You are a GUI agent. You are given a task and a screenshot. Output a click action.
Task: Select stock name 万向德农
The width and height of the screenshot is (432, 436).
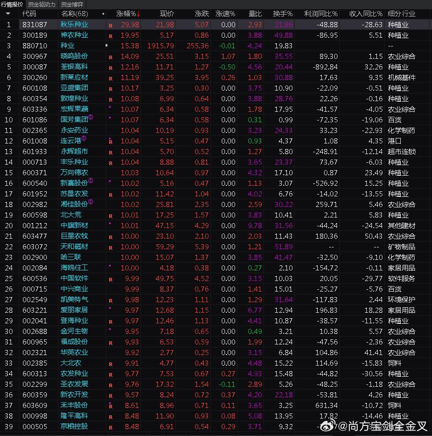[x=74, y=172]
